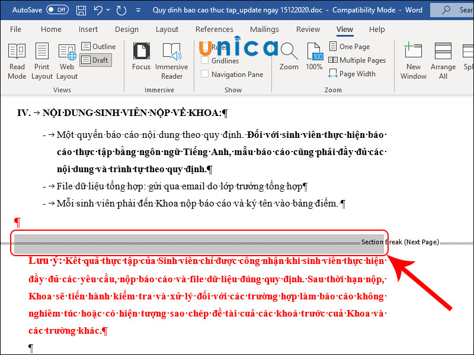Click the Redo icon

pyautogui.click(x=121, y=10)
